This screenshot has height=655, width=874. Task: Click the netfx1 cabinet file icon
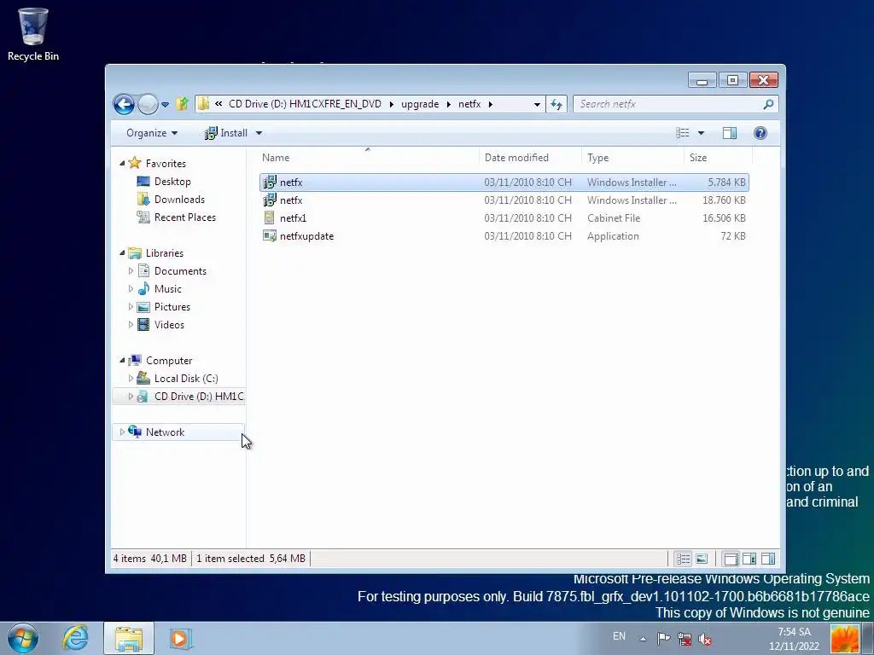pos(269,217)
